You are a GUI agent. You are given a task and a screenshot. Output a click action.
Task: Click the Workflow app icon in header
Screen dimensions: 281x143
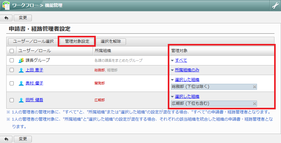pos(6,5)
